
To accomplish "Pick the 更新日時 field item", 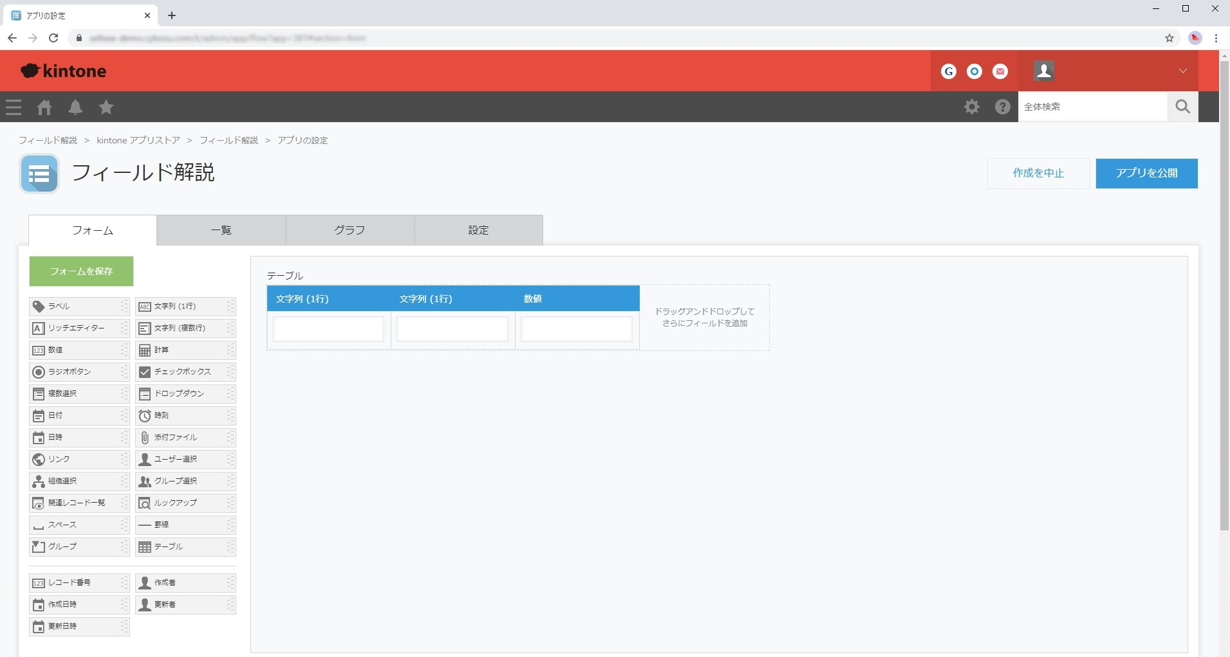I will pos(79,627).
